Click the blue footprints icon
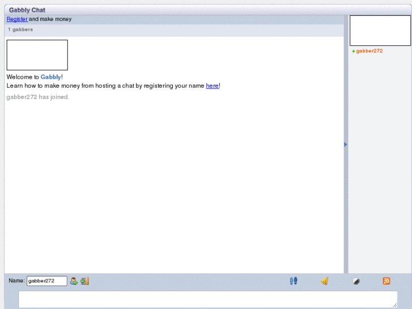Viewport: 412px width, 309px height. (294, 281)
